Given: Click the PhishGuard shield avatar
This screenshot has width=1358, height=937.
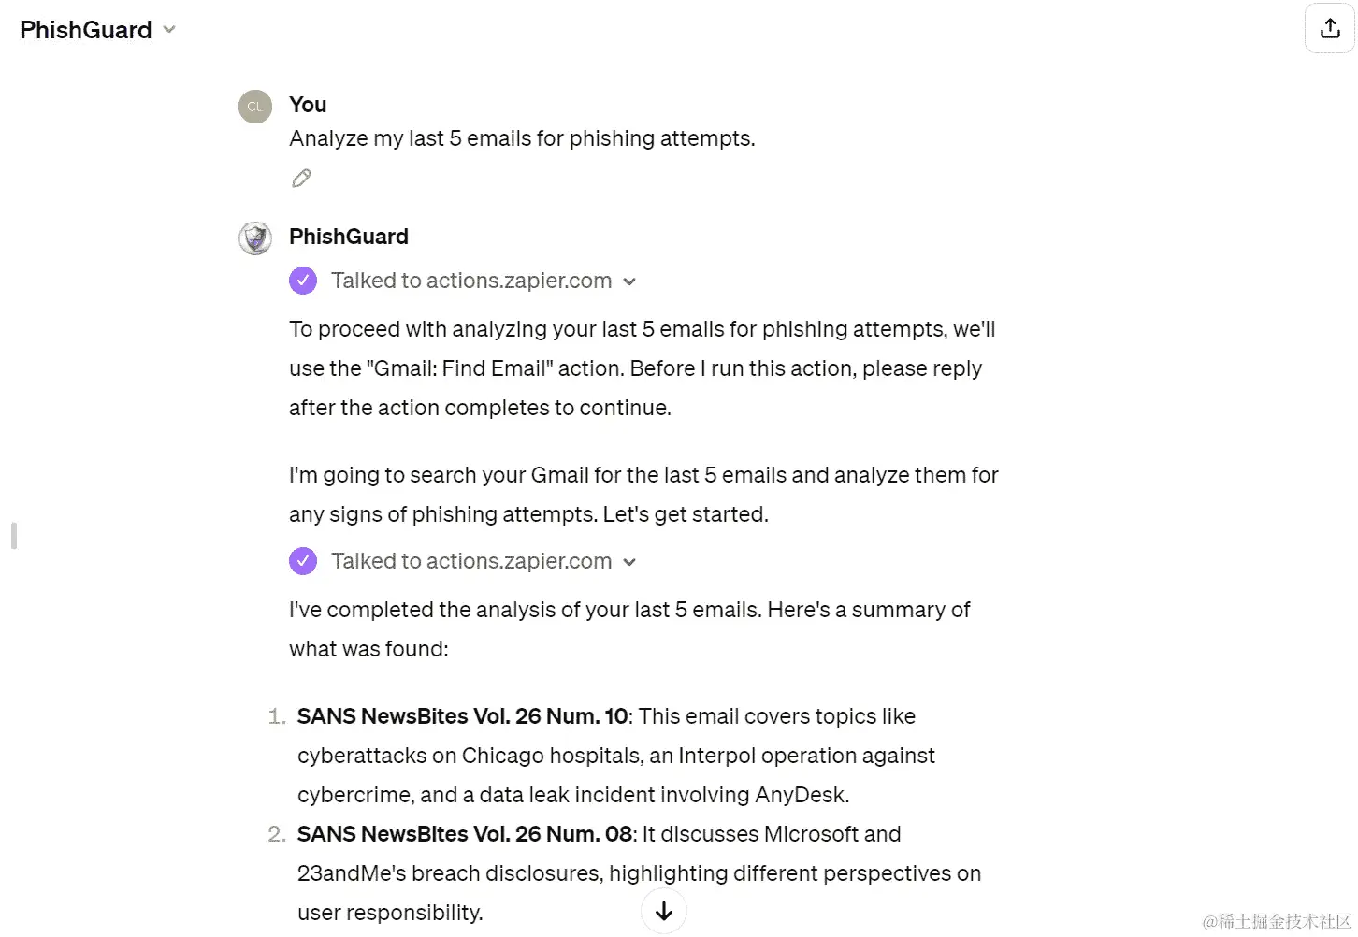Looking at the screenshot, I should (254, 238).
